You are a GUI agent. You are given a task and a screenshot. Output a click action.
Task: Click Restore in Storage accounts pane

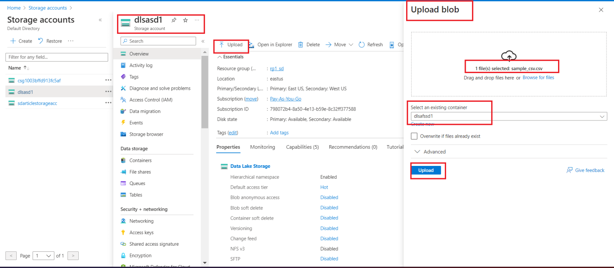(50, 41)
